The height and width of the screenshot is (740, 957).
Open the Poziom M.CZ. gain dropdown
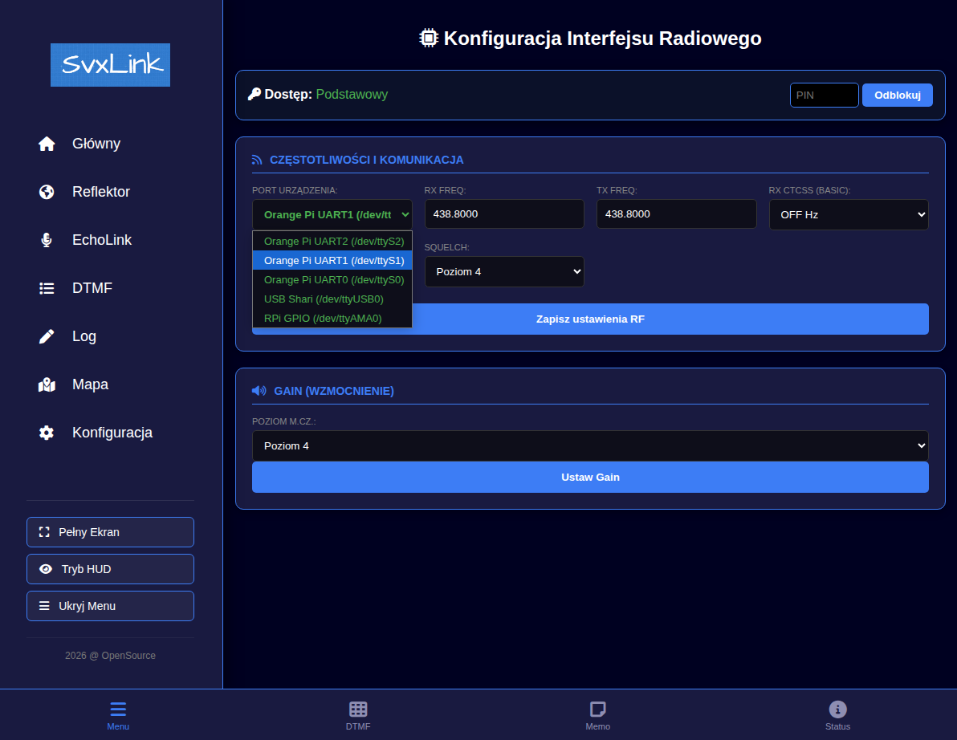589,446
